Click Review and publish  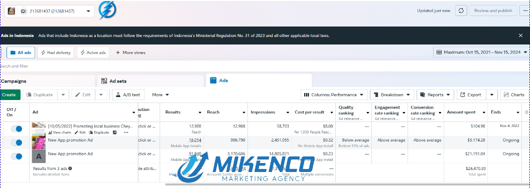[493, 10]
